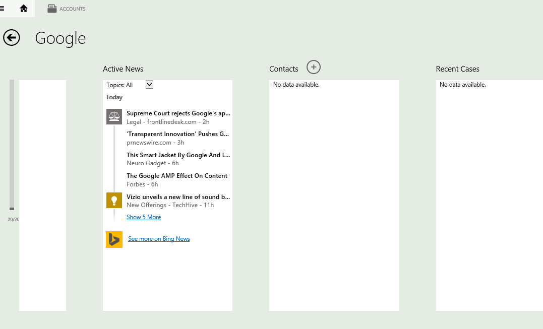The height and width of the screenshot is (329, 543).
Task: Click the Bing News logo
Action: click(114, 239)
